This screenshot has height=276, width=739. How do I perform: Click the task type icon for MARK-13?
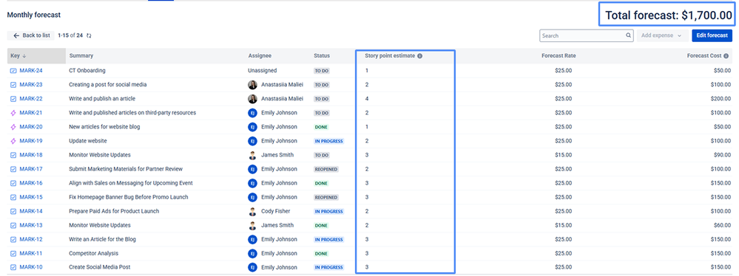pyautogui.click(x=13, y=225)
